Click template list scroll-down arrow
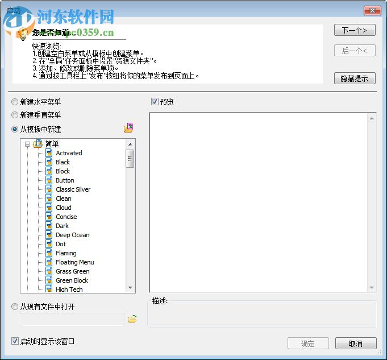The width and height of the screenshot is (387, 360). 130,288
